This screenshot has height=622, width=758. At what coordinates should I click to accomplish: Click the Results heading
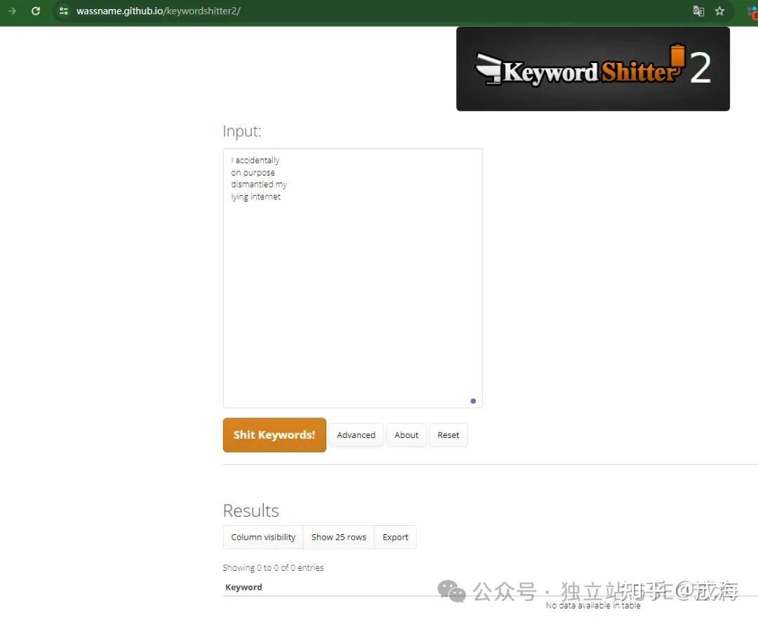coord(251,510)
